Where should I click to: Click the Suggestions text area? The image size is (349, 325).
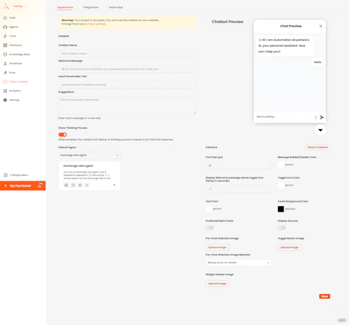point(127,105)
